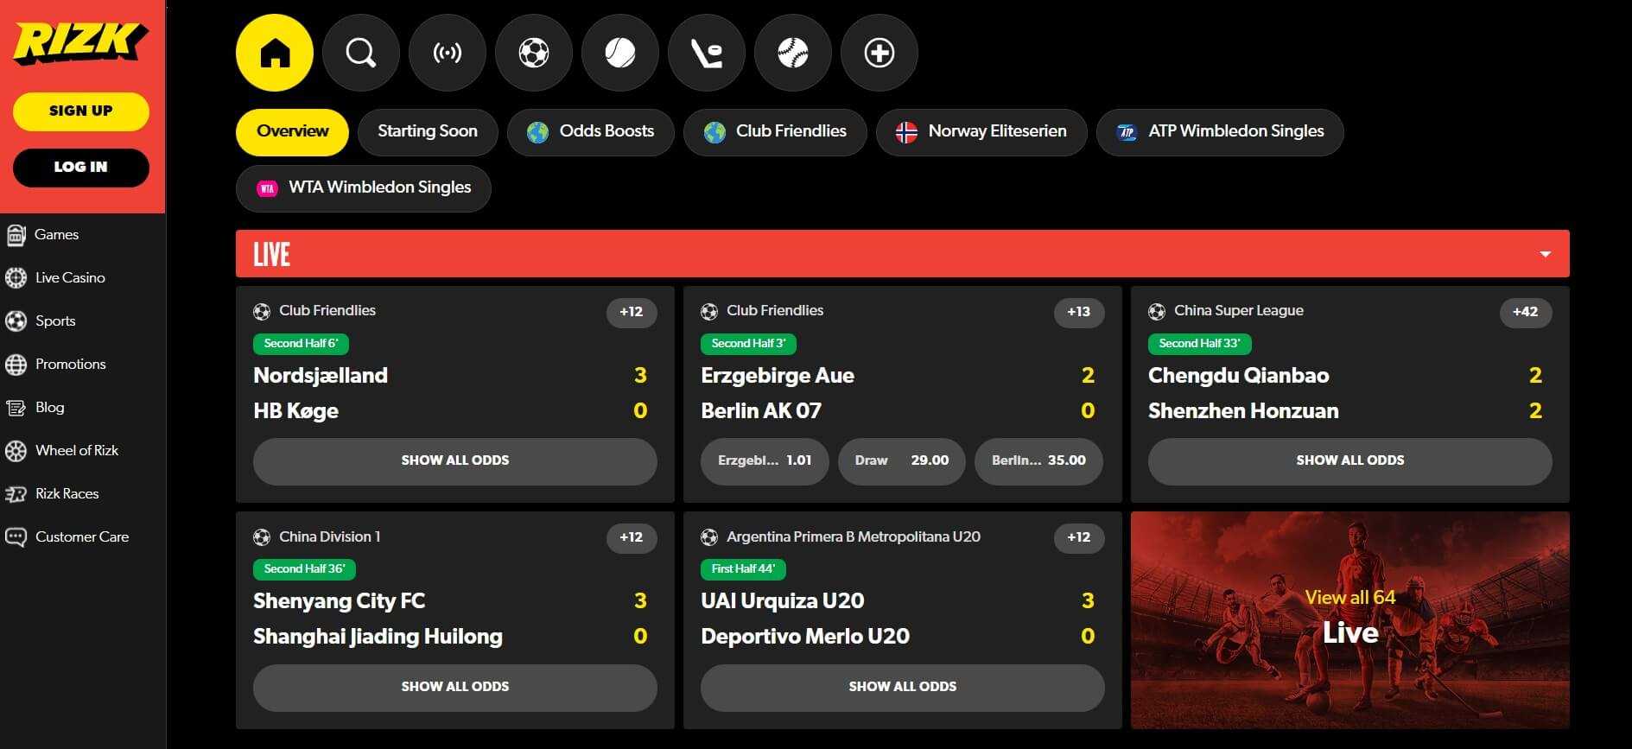Click the WTA logo icon
Image resolution: width=1632 pixels, height=749 pixels.
point(267,187)
